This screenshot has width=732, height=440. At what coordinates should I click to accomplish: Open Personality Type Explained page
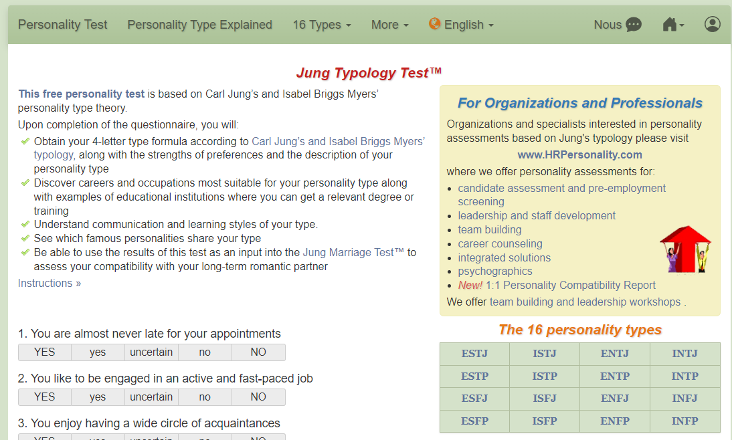[200, 25]
